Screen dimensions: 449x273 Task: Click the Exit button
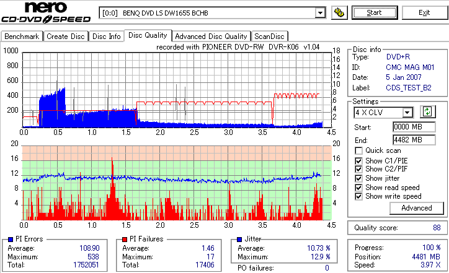pyautogui.click(x=424, y=12)
